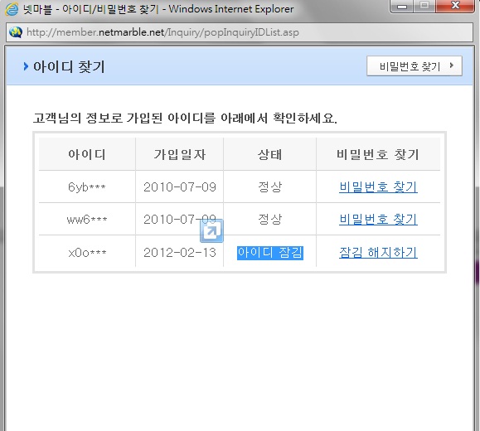Viewport: 480px width, 431px height.
Task: Open the 비밀번호 찾기 button at top right
Action: coord(415,65)
